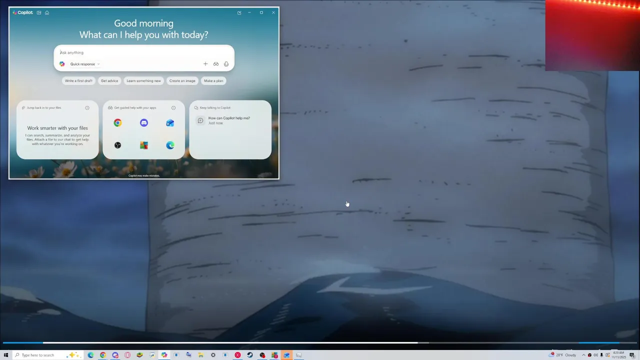Open Settings gear from the taskbar
This screenshot has height=360, width=640.
point(213,355)
